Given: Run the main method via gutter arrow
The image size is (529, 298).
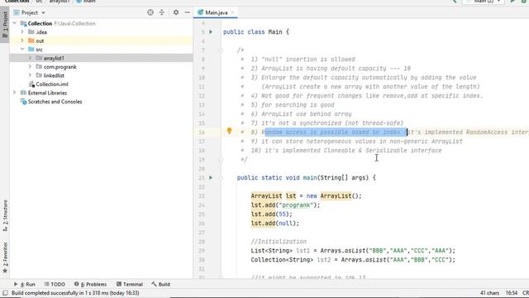Looking at the screenshot, I should (211, 177).
